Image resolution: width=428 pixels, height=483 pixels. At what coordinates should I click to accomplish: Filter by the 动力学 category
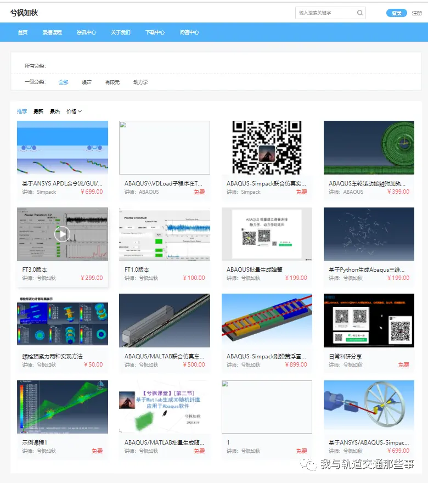(140, 82)
